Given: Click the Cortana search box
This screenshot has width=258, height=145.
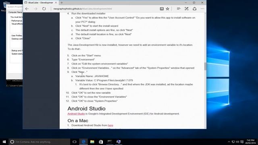Looking at the screenshot, I should pyautogui.click(x=39, y=142).
